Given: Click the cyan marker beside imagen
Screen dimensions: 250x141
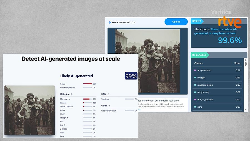Looking at the screenshot, I should click(x=195, y=78).
